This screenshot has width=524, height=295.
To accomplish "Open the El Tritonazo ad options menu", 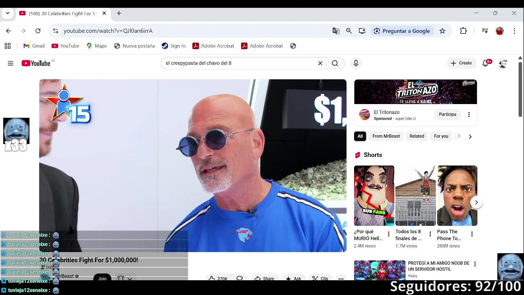I will pos(469,114).
